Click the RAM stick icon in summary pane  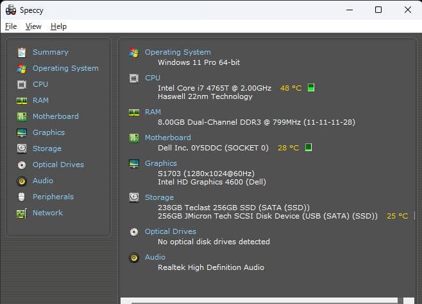click(134, 112)
